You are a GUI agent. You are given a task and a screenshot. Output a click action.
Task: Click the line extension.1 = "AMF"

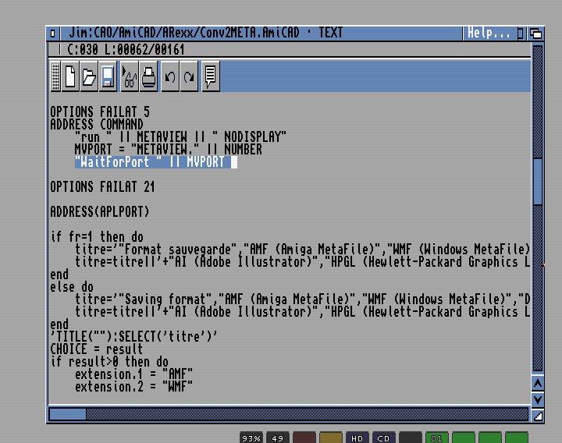click(133, 374)
